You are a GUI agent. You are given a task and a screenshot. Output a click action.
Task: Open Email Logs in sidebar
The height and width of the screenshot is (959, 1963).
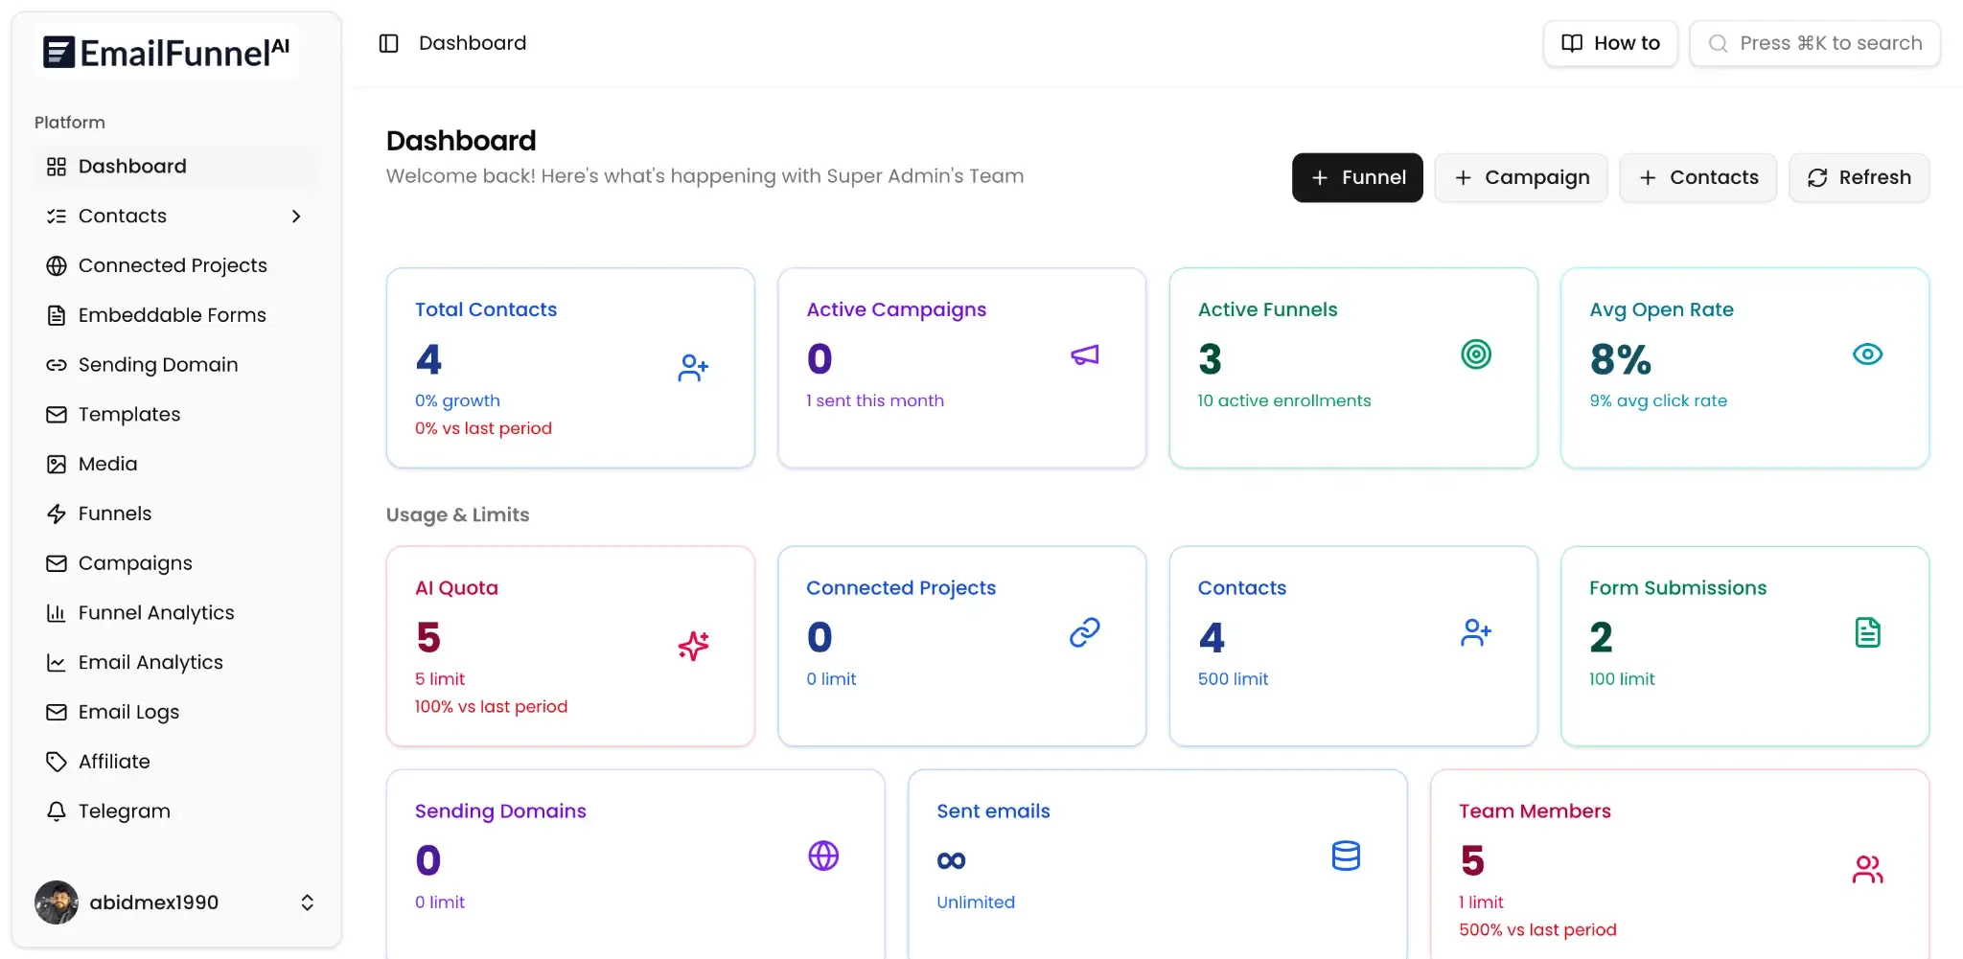(x=175, y=712)
